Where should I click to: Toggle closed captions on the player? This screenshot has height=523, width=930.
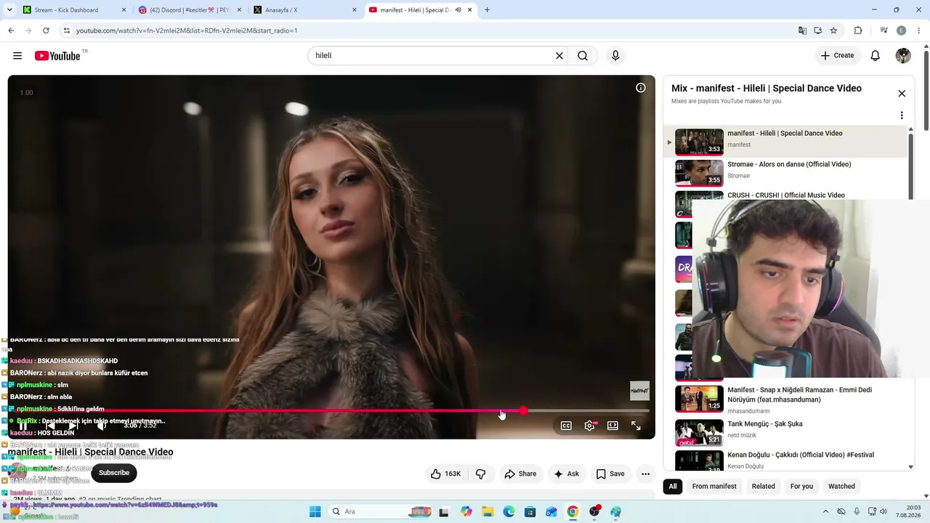click(566, 426)
